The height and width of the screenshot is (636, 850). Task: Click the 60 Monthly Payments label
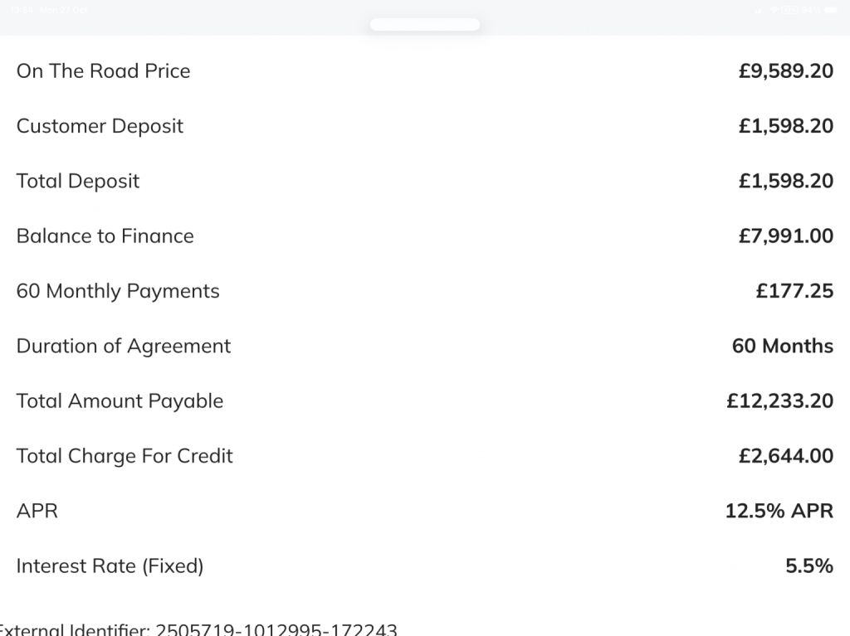pyautogui.click(x=118, y=291)
